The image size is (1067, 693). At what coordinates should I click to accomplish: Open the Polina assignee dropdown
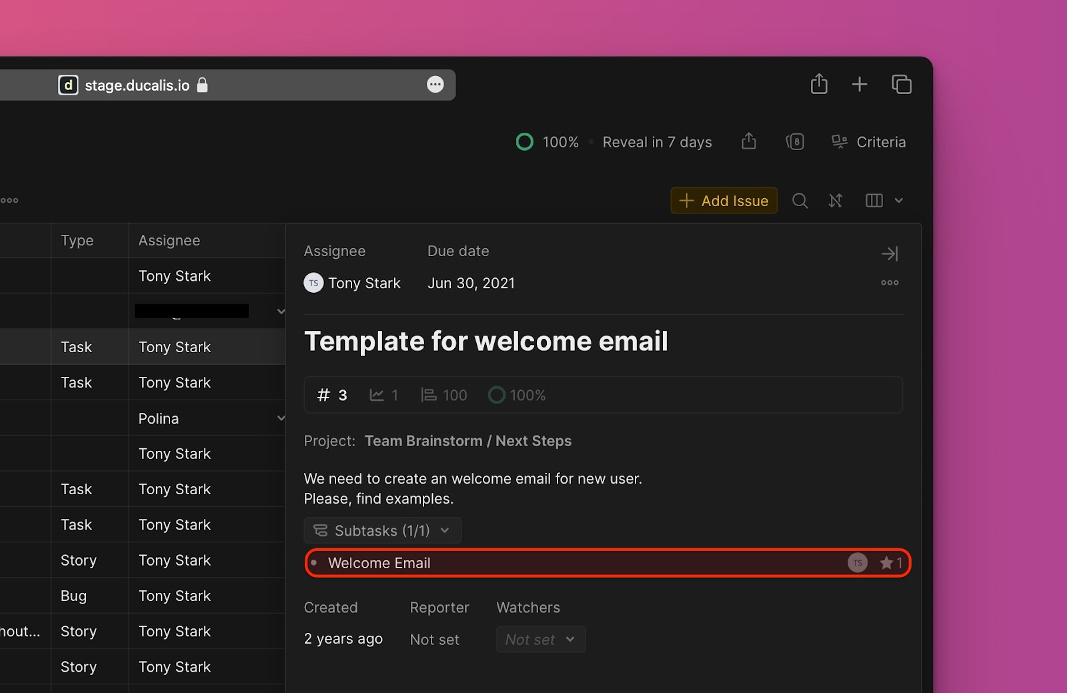[x=281, y=418]
